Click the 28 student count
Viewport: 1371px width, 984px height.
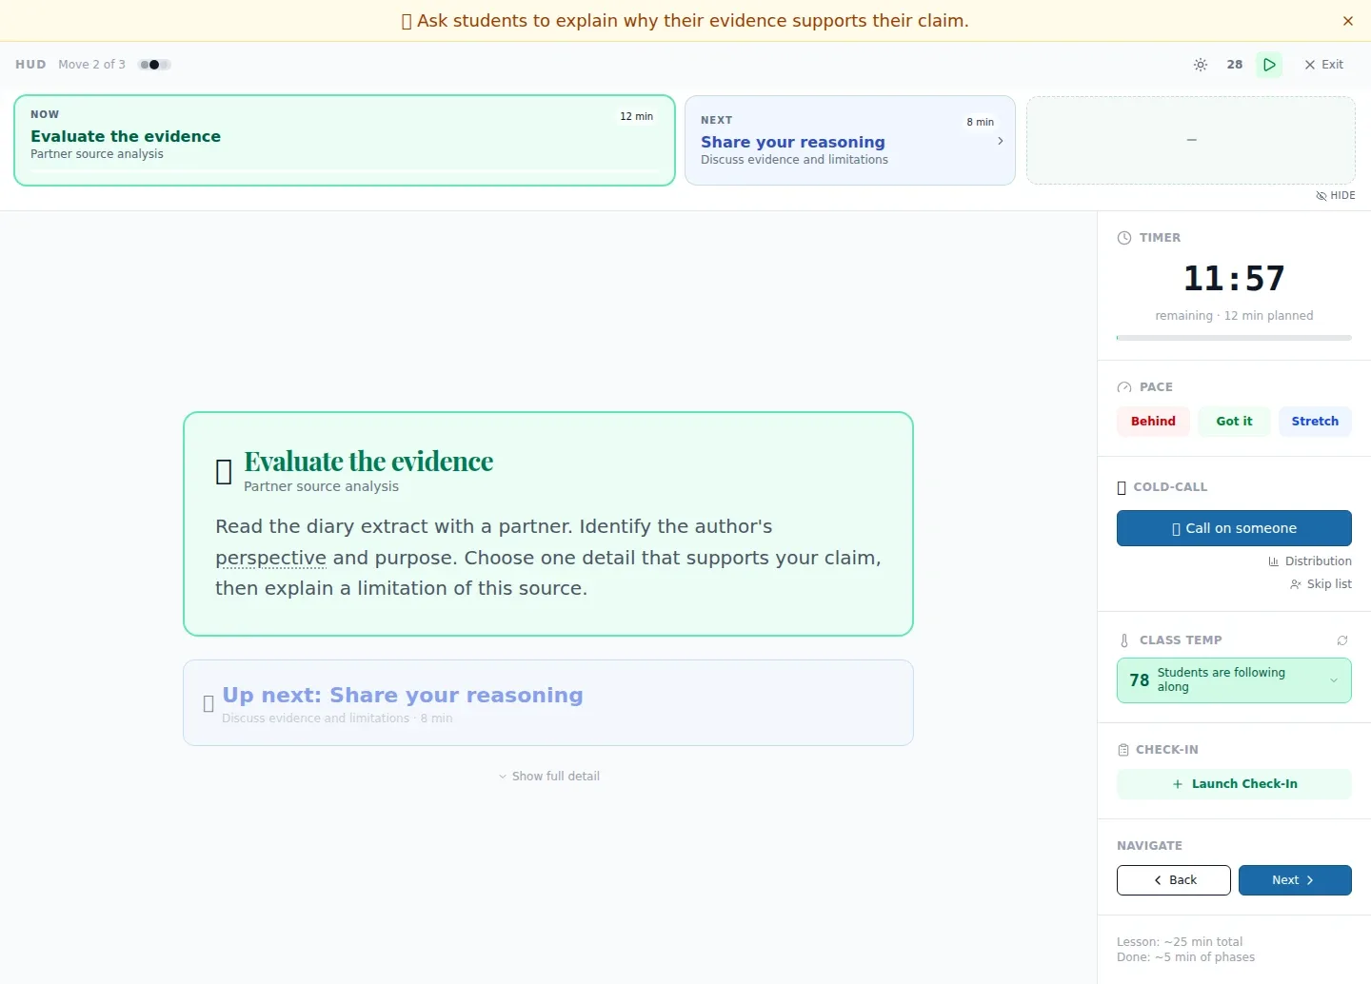tap(1235, 65)
